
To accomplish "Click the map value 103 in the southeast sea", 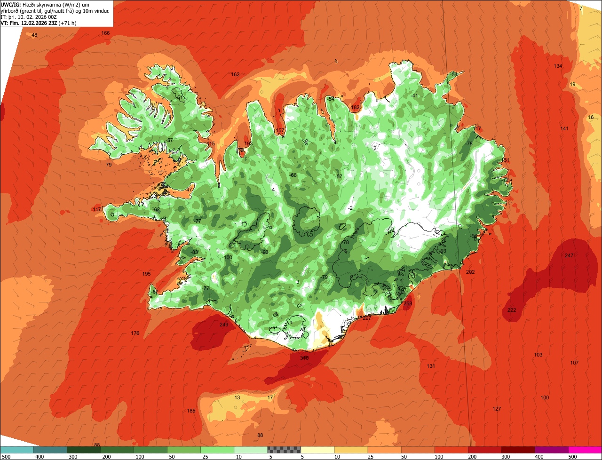I will tap(538, 355).
